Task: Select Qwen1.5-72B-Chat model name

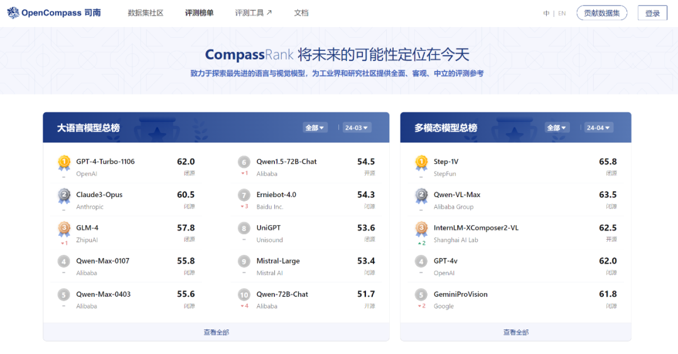Action: coord(287,162)
